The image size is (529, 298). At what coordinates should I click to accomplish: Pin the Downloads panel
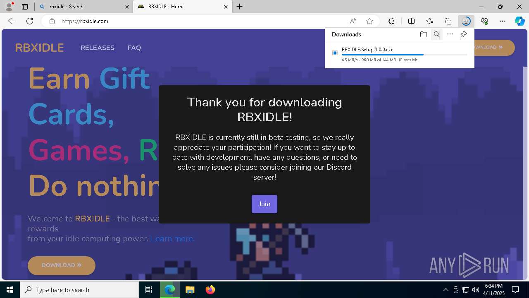coord(463,34)
